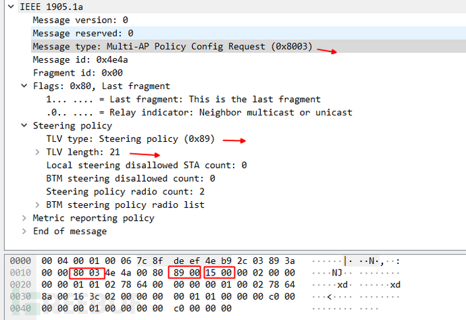This screenshot has width=466, height=320.
Task: Expand BTM steering policy radio list
Action: (37, 205)
